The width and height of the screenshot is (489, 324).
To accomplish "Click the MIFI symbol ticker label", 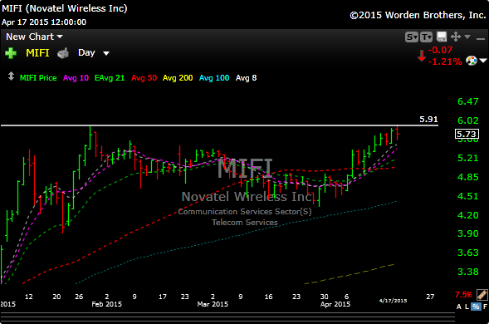I will coord(37,53).
